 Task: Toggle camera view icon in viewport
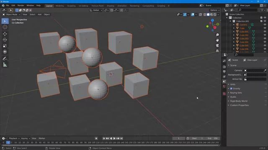217,45
